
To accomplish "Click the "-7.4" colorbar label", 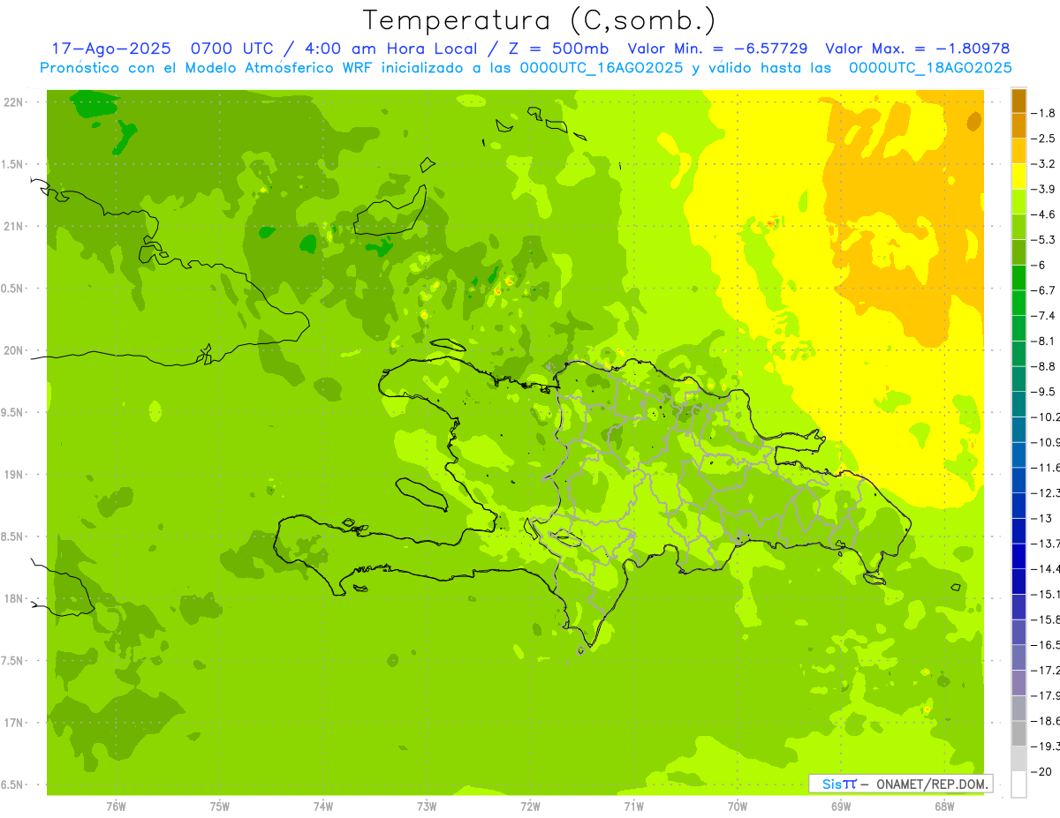I will (x=1044, y=316).
